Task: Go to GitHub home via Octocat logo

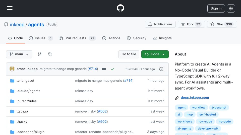Action: coord(120,8)
